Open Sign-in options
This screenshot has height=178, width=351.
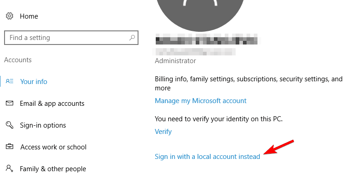[x=43, y=125]
